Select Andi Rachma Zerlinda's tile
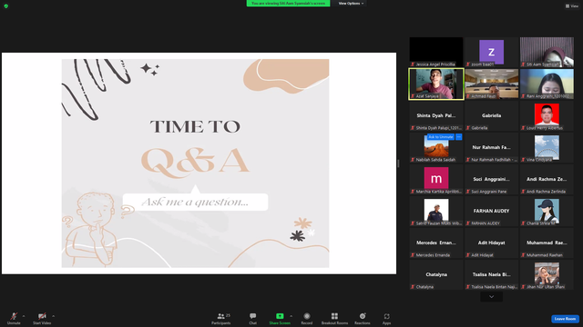This screenshot has width=583, height=327. click(x=547, y=180)
